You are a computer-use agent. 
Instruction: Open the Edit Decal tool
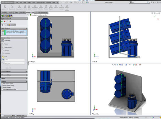tap(29, 8)
